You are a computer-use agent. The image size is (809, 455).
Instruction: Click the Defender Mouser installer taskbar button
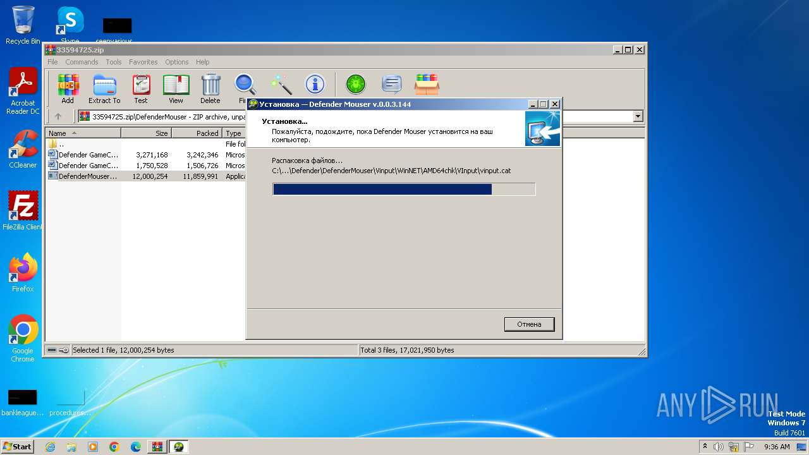179,447
